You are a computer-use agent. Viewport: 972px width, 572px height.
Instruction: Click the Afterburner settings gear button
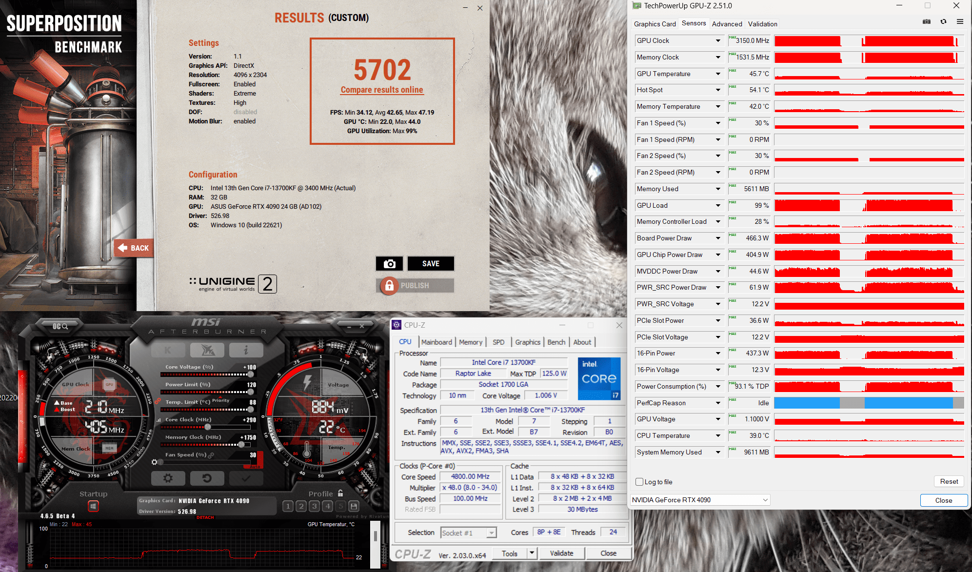(x=168, y=478)
